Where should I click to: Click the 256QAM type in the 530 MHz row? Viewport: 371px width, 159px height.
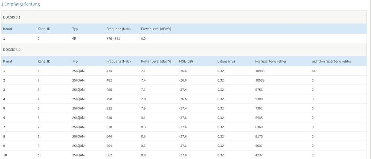(x=78, y=117)
